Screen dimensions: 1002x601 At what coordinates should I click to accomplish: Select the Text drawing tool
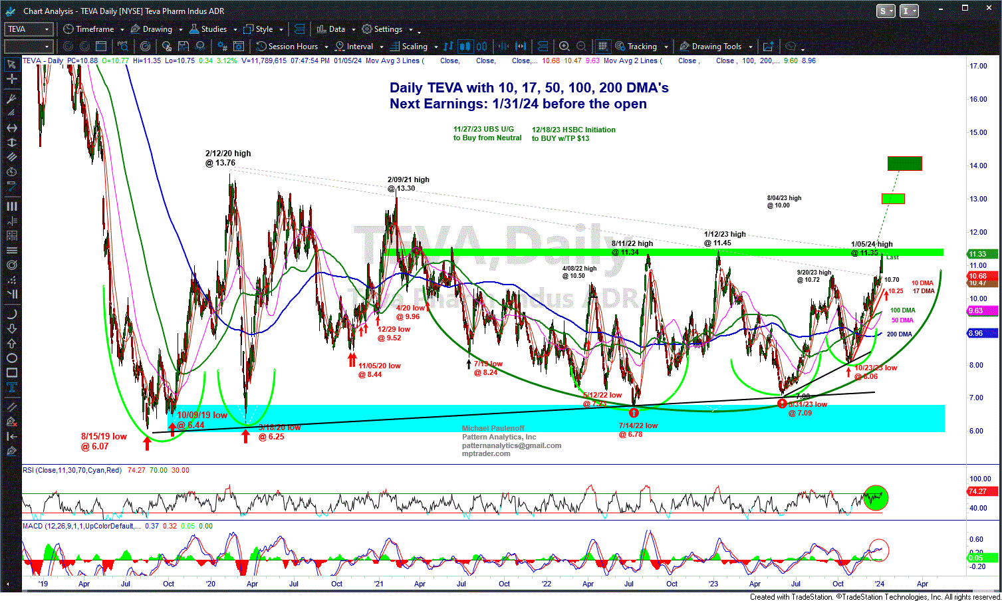click(11, 388)
